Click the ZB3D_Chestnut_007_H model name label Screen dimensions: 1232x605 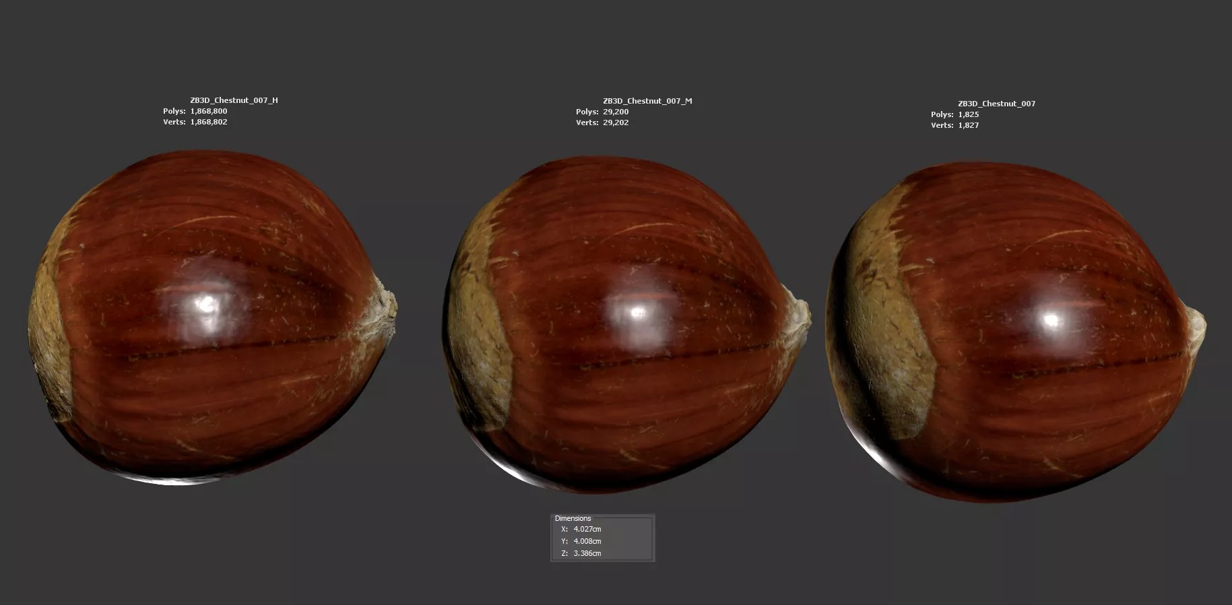pyautogui.click(x=234, y=100)
